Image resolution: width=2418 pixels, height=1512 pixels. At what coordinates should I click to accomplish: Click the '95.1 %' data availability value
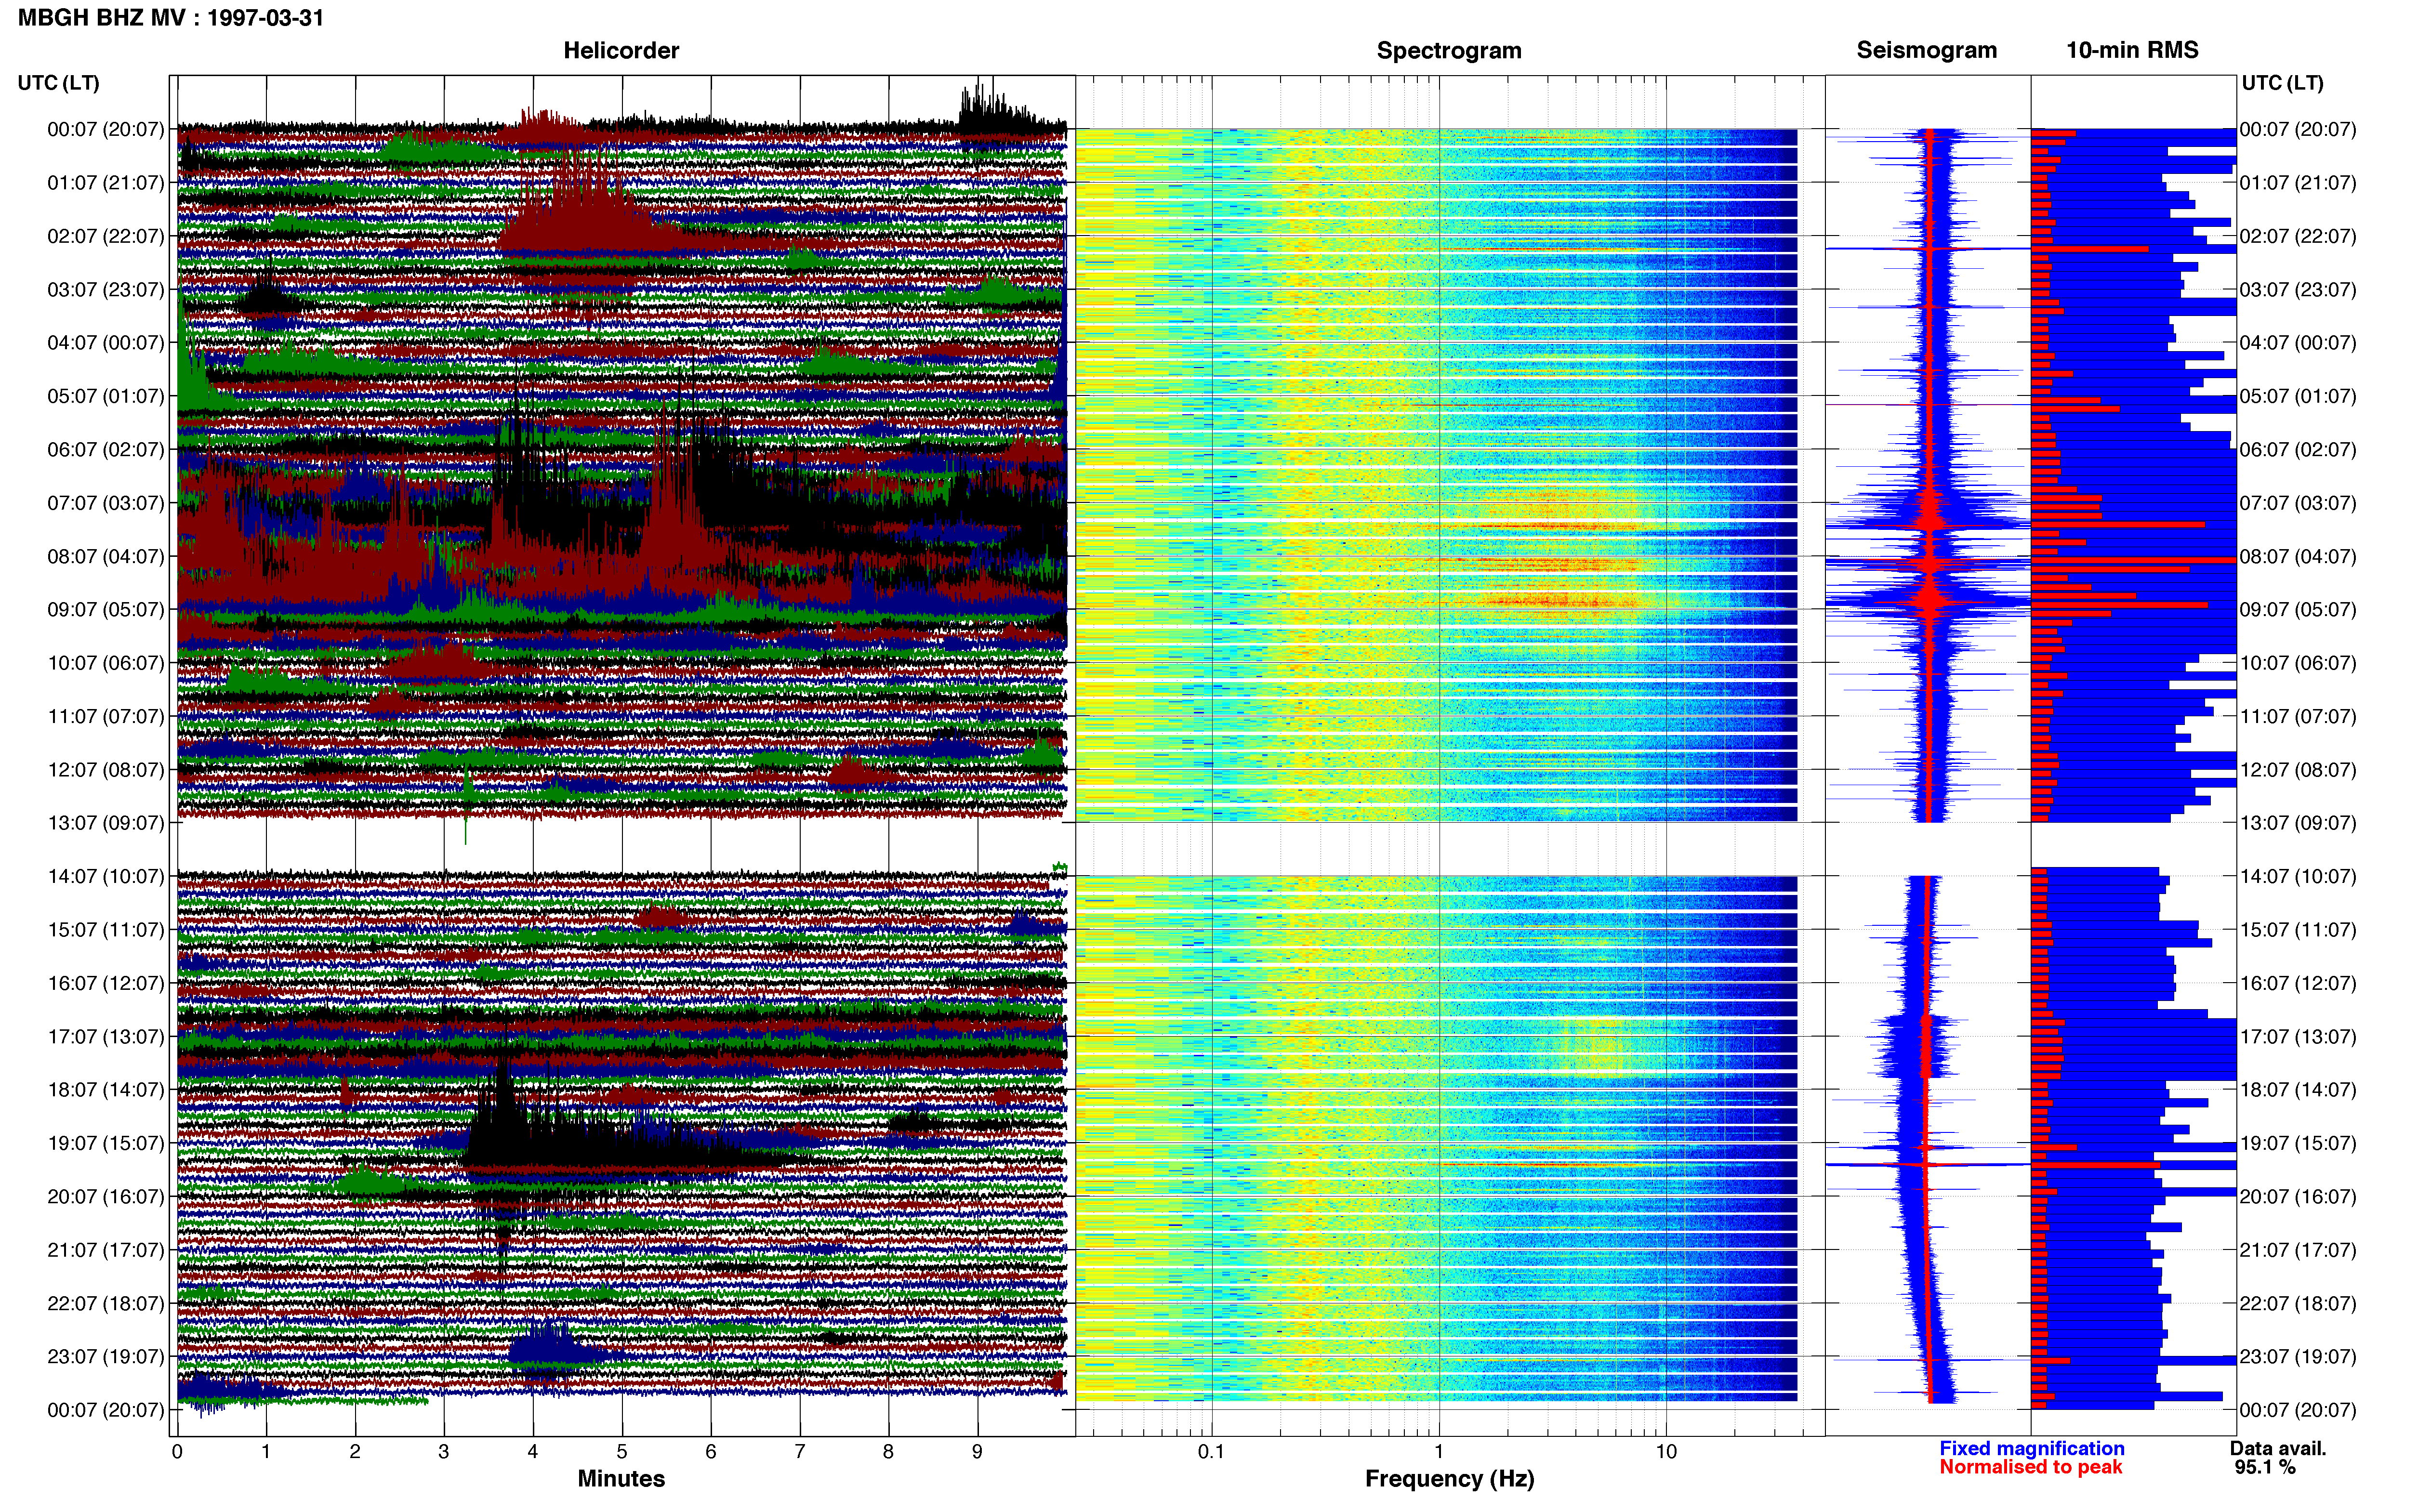[x=2265, y=1467]
